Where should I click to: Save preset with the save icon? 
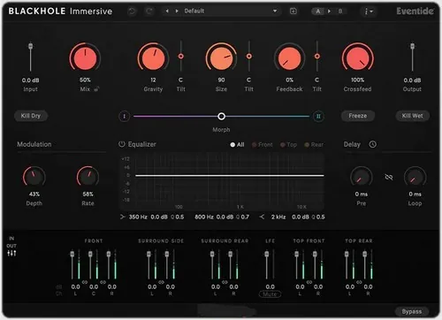pos(293,11)
